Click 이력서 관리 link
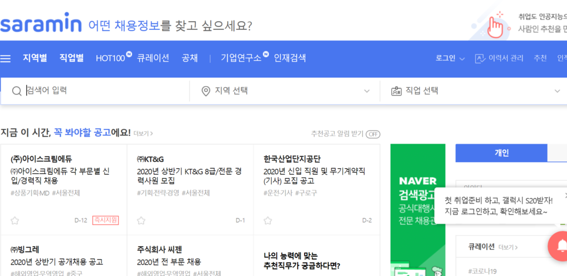 505,59
